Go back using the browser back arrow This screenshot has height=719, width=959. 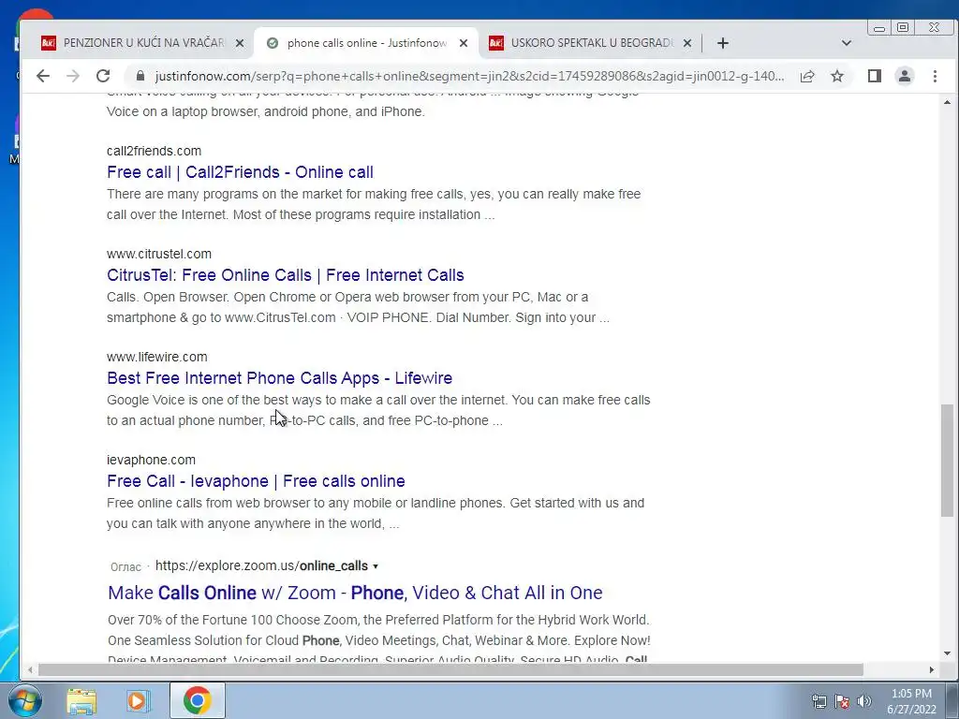pos(43,76)
